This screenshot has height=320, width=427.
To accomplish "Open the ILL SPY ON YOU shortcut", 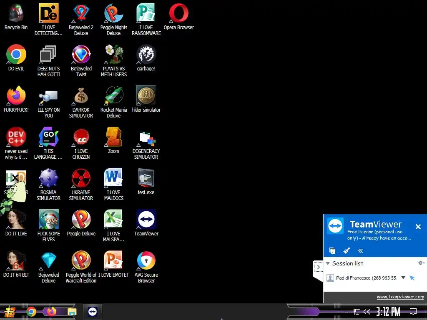I will pos(48,102).
